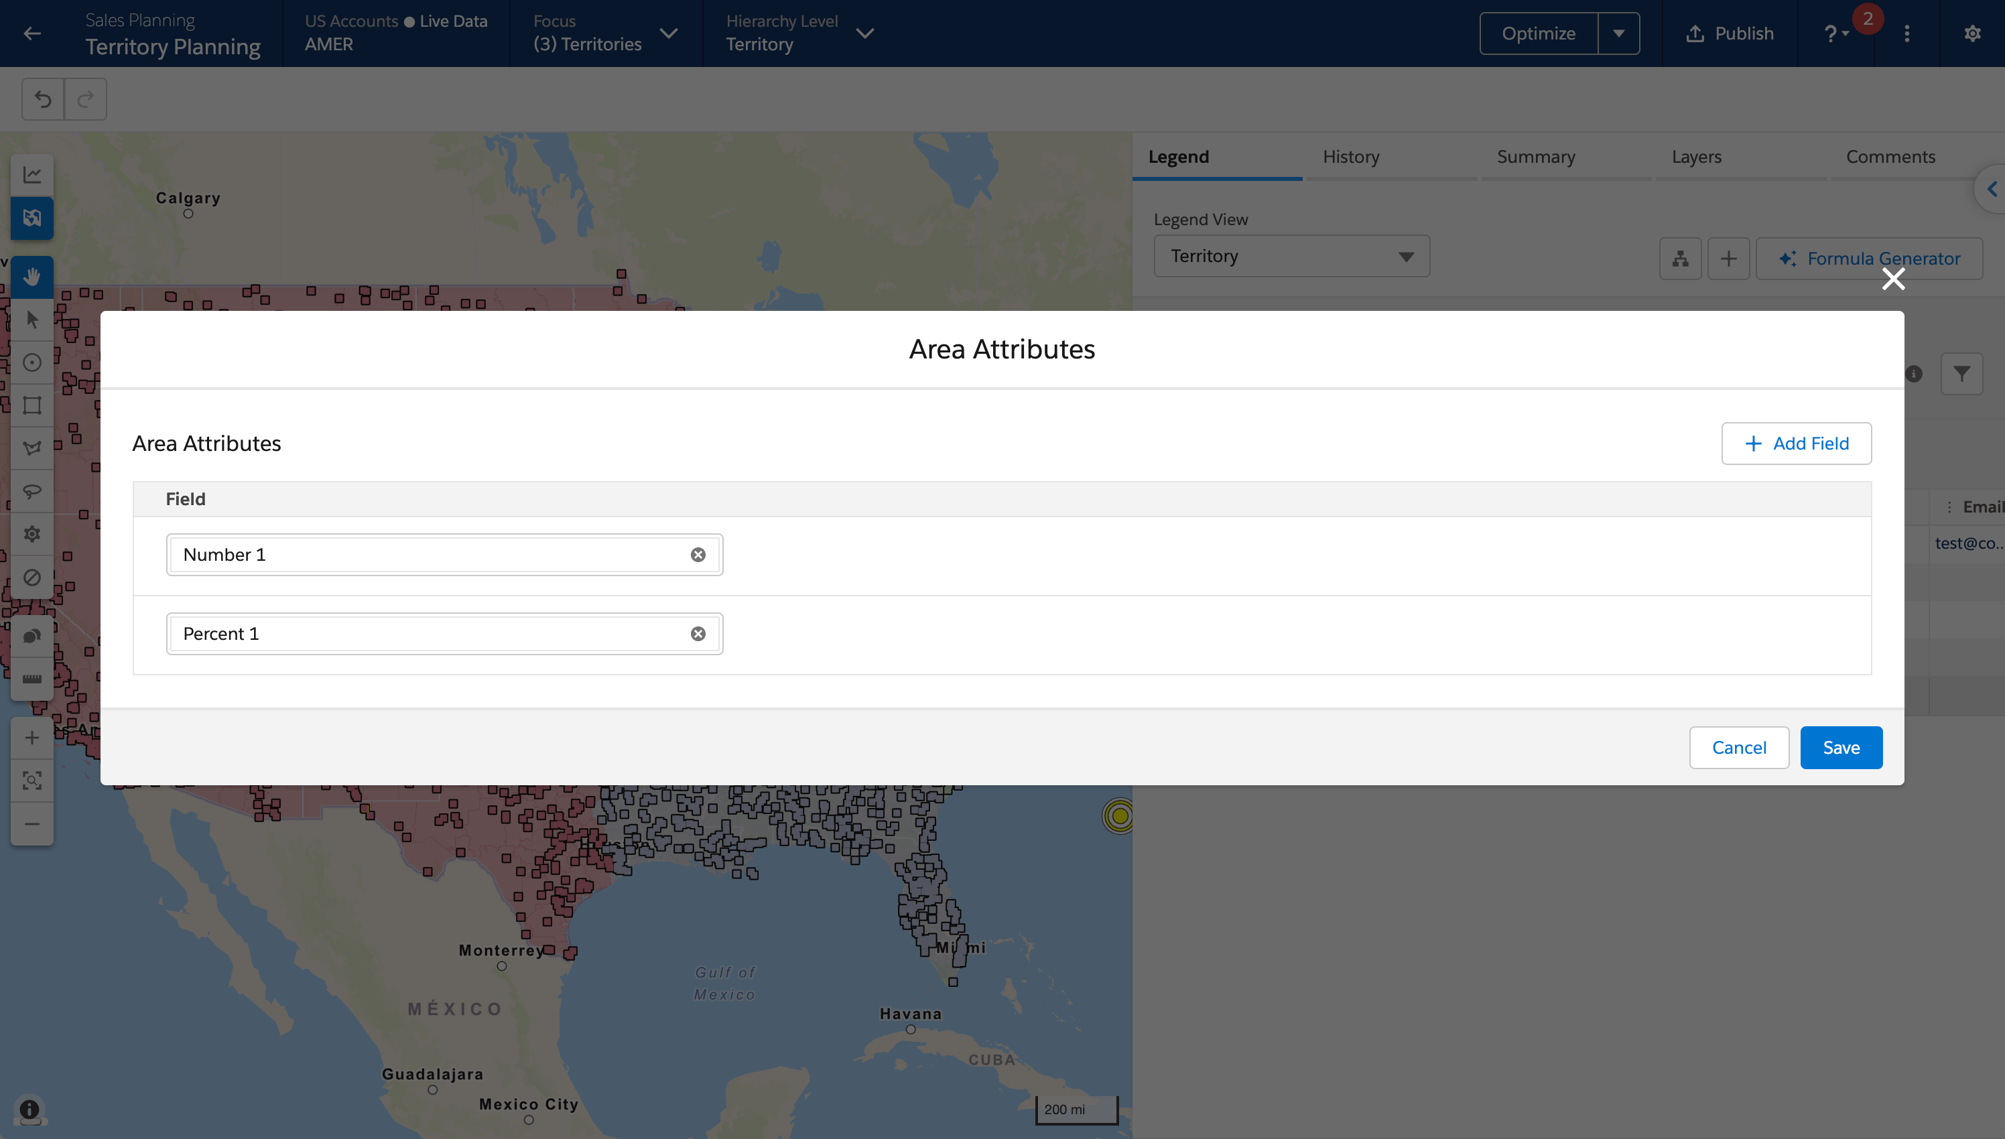2005x1139 pixels.
Task: Select the polygon selection tool
Action: (x=32, y=448)
